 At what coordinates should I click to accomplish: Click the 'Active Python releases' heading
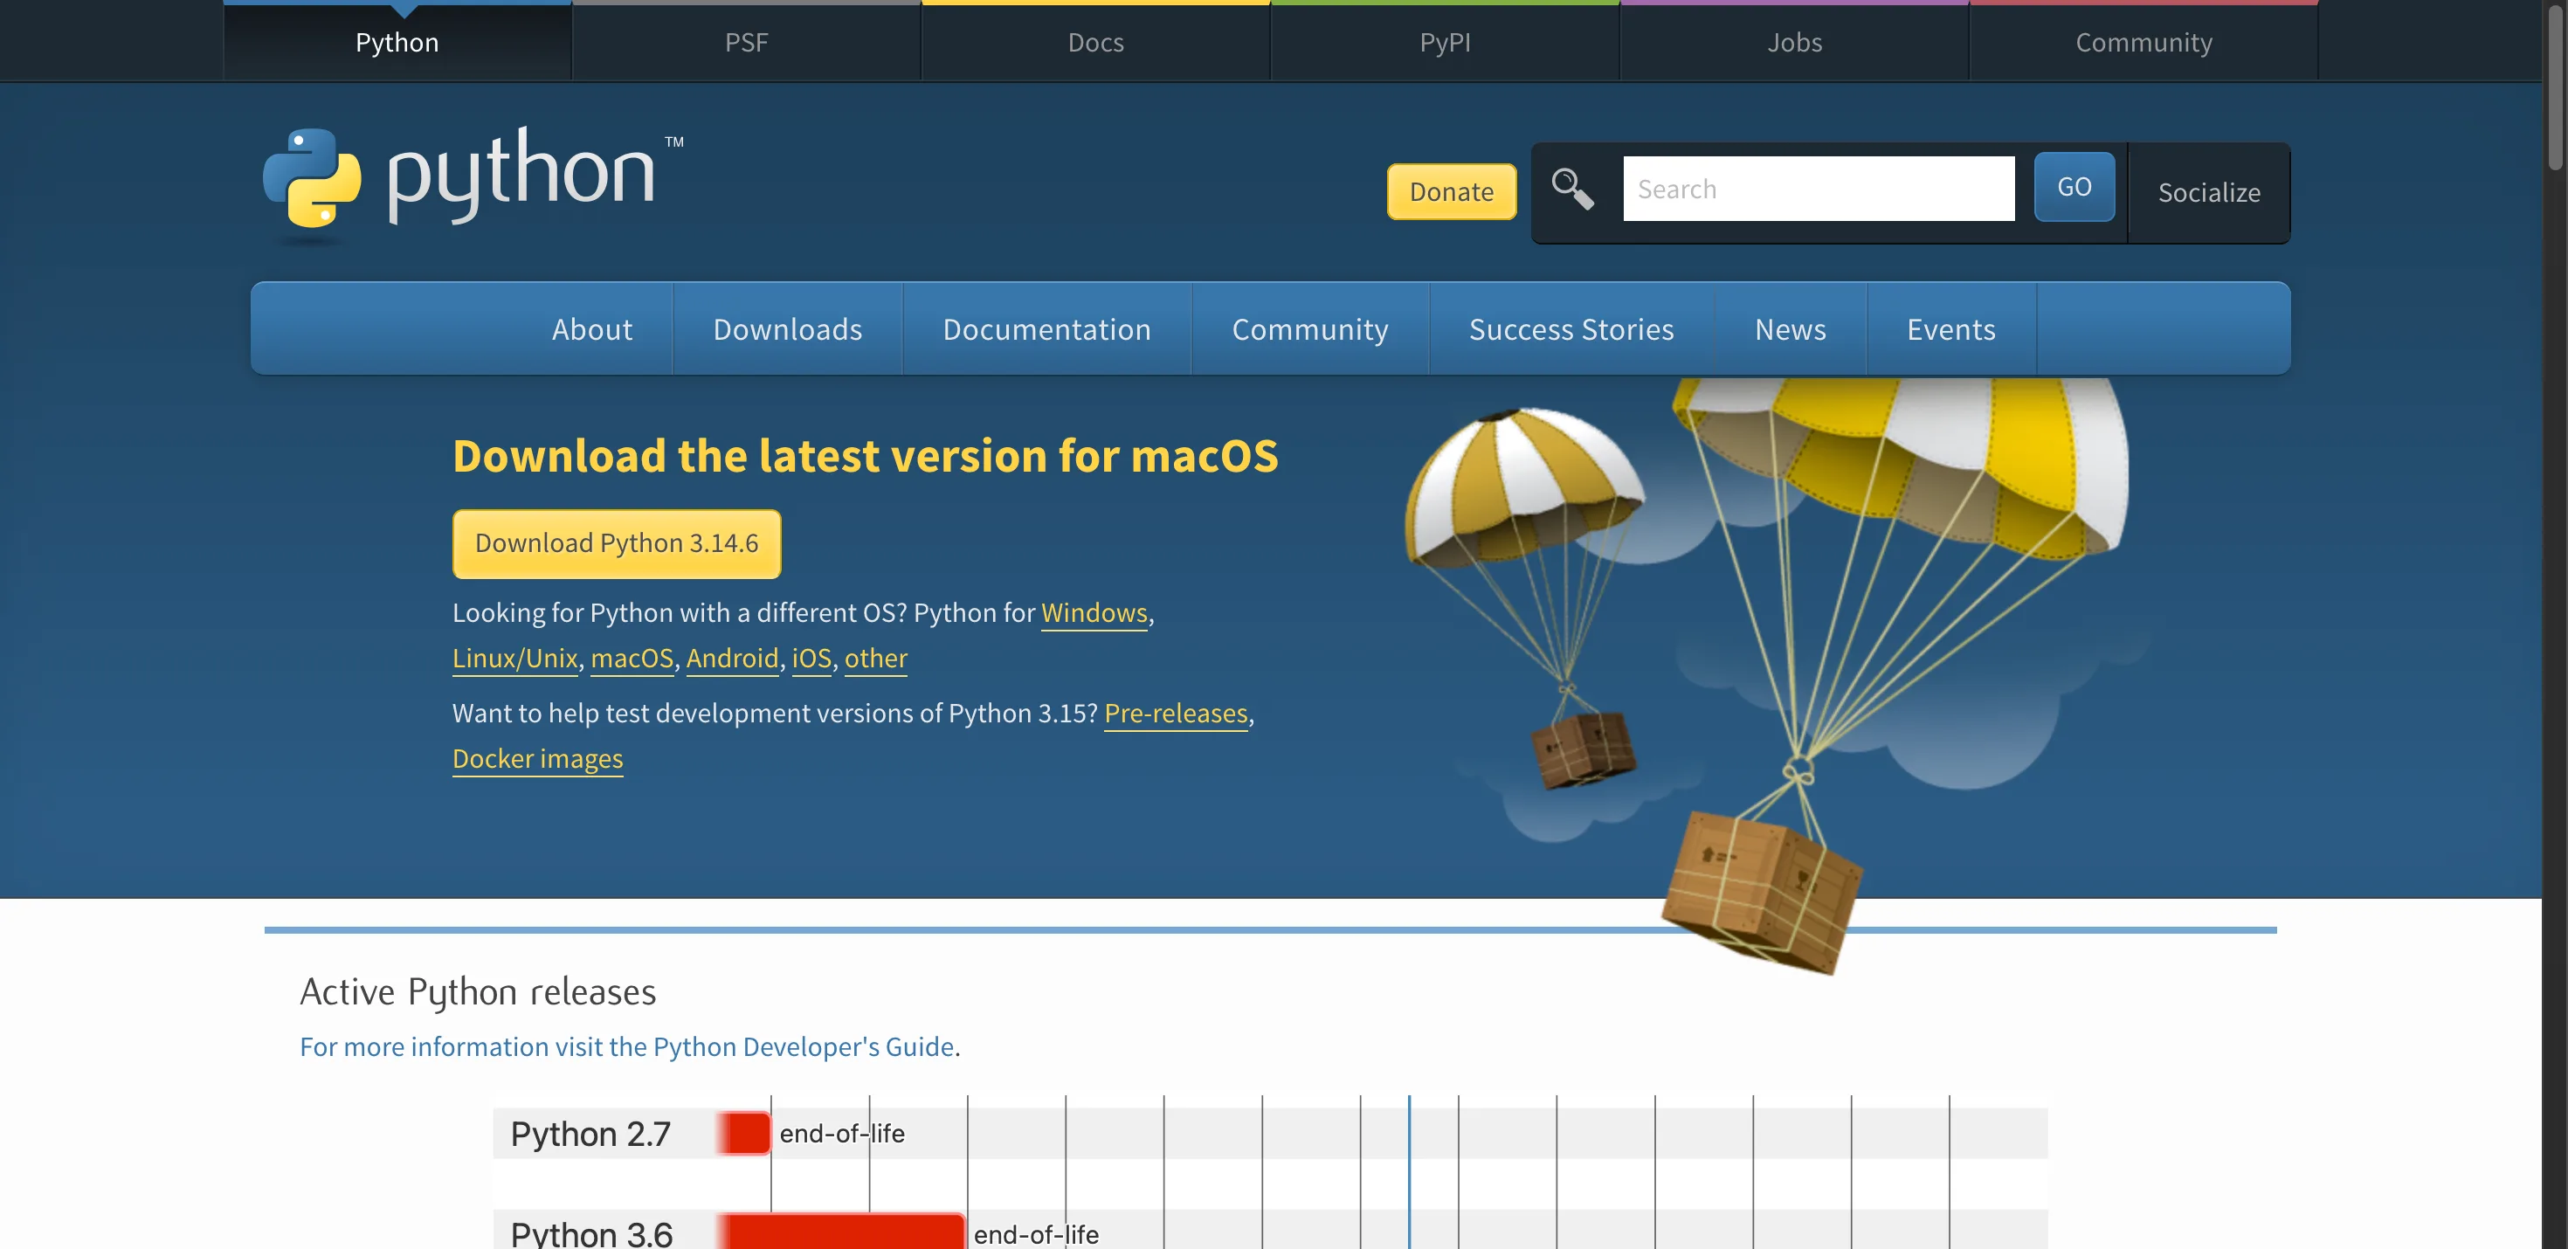478,992
